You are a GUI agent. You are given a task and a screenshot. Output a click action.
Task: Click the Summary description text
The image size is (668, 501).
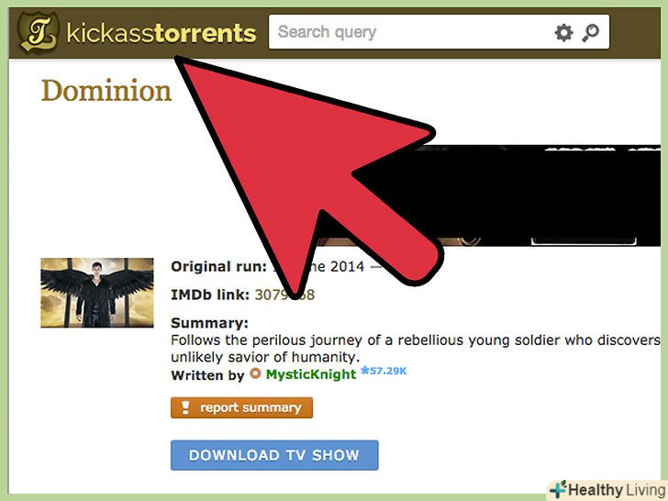click(x=416, y=349)
